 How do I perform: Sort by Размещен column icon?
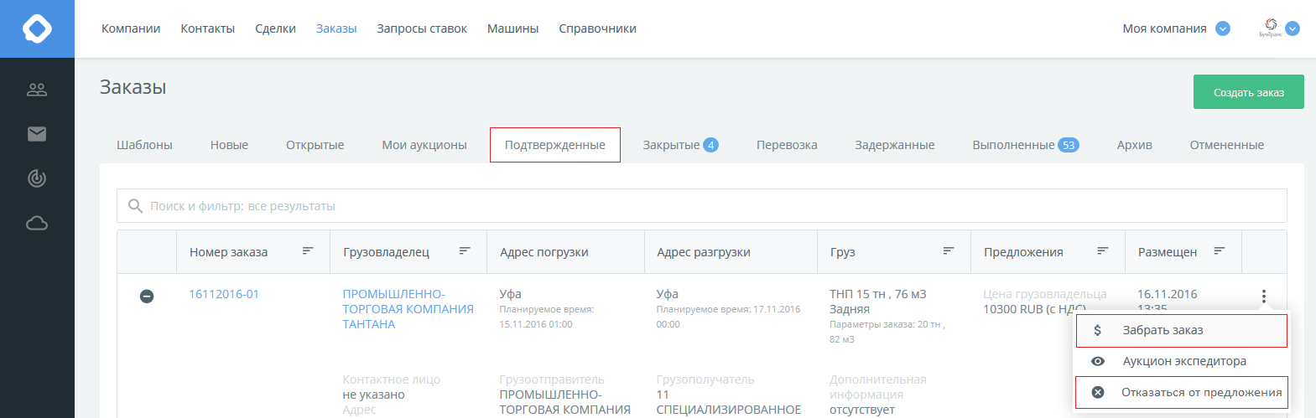pyautogui.click(x=1220, y=250)
